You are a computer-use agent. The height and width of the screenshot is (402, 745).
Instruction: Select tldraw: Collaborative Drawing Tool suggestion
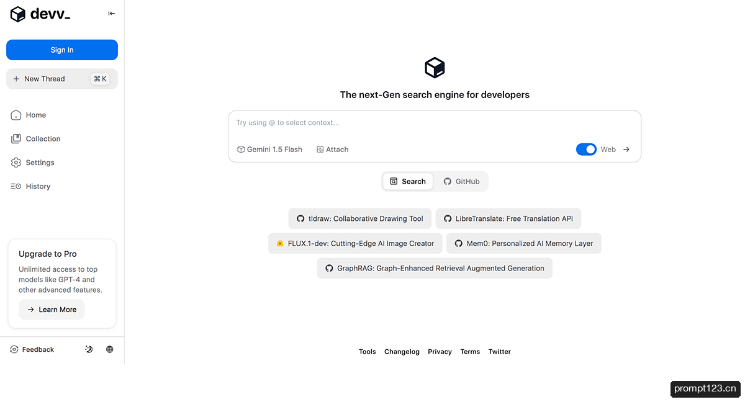click(359, 218)
